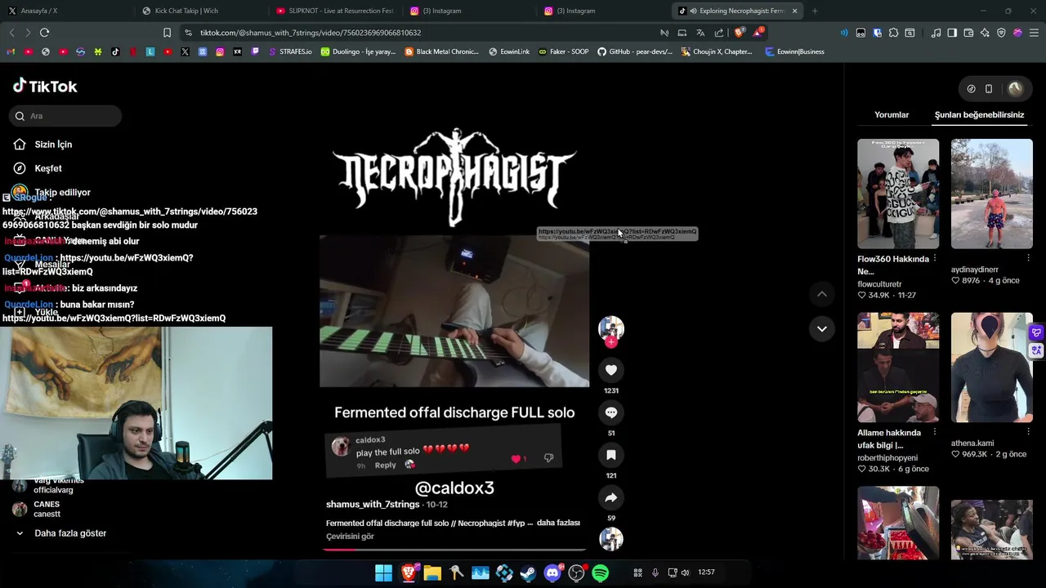Follow the creator via the red plus badge
This screenshot has height=588, width=1046.
coord(611,342)
